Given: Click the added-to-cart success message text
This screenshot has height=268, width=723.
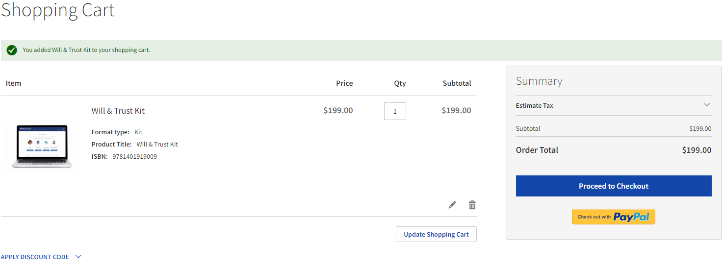Looking at the screenshot, I should (x=86, y=50).
